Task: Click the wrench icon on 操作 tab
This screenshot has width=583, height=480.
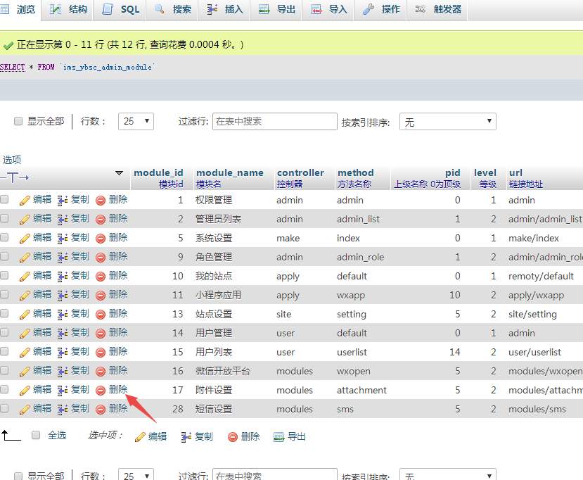Action: coord(368,9)
